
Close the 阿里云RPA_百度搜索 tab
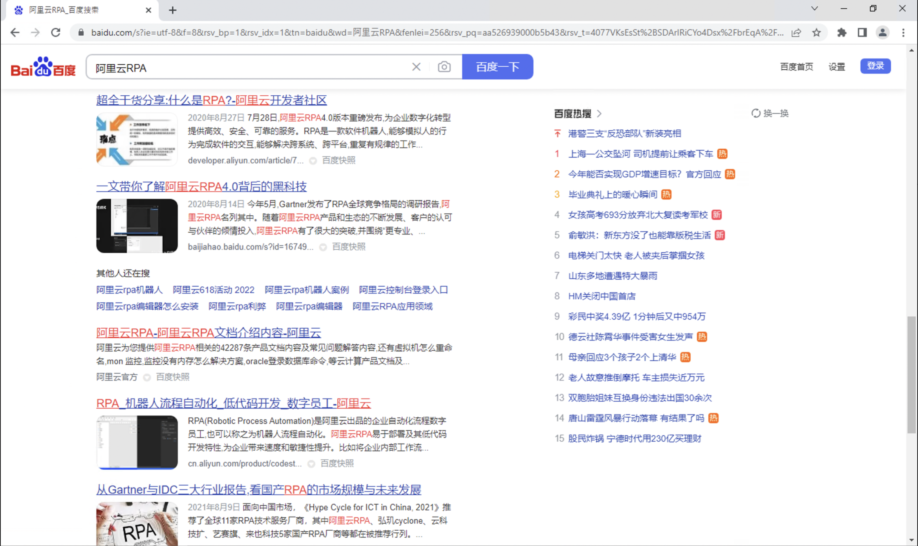[x=148, y=10]
